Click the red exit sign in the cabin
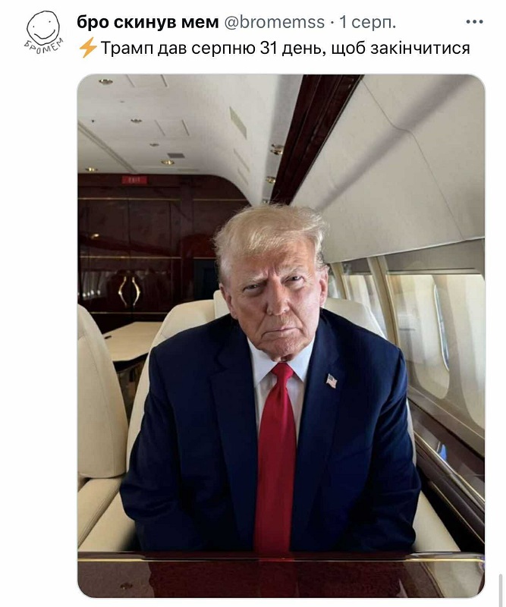Image resolution: width=506 pixels, height=607 pixels. [134, 180]
